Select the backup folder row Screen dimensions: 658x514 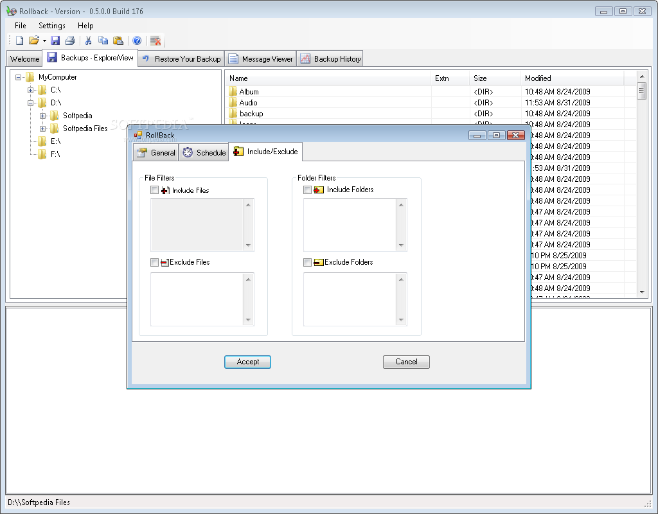point(431,113)
